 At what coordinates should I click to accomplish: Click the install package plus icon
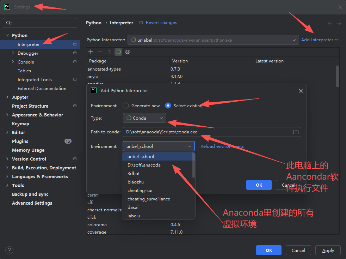[x=91, y=52]
